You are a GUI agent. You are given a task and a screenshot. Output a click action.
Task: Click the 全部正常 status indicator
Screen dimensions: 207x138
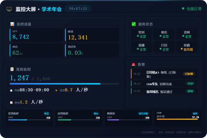(x=192, y=9)
